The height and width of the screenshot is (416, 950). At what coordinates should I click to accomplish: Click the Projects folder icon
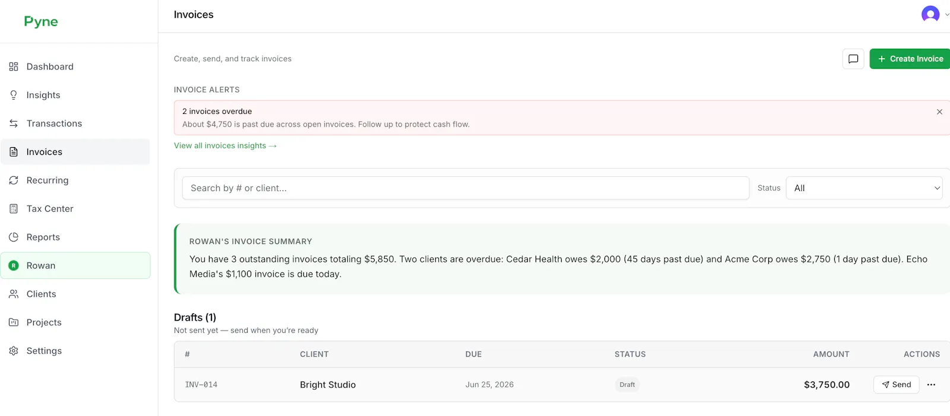click(x=14, y=322)
